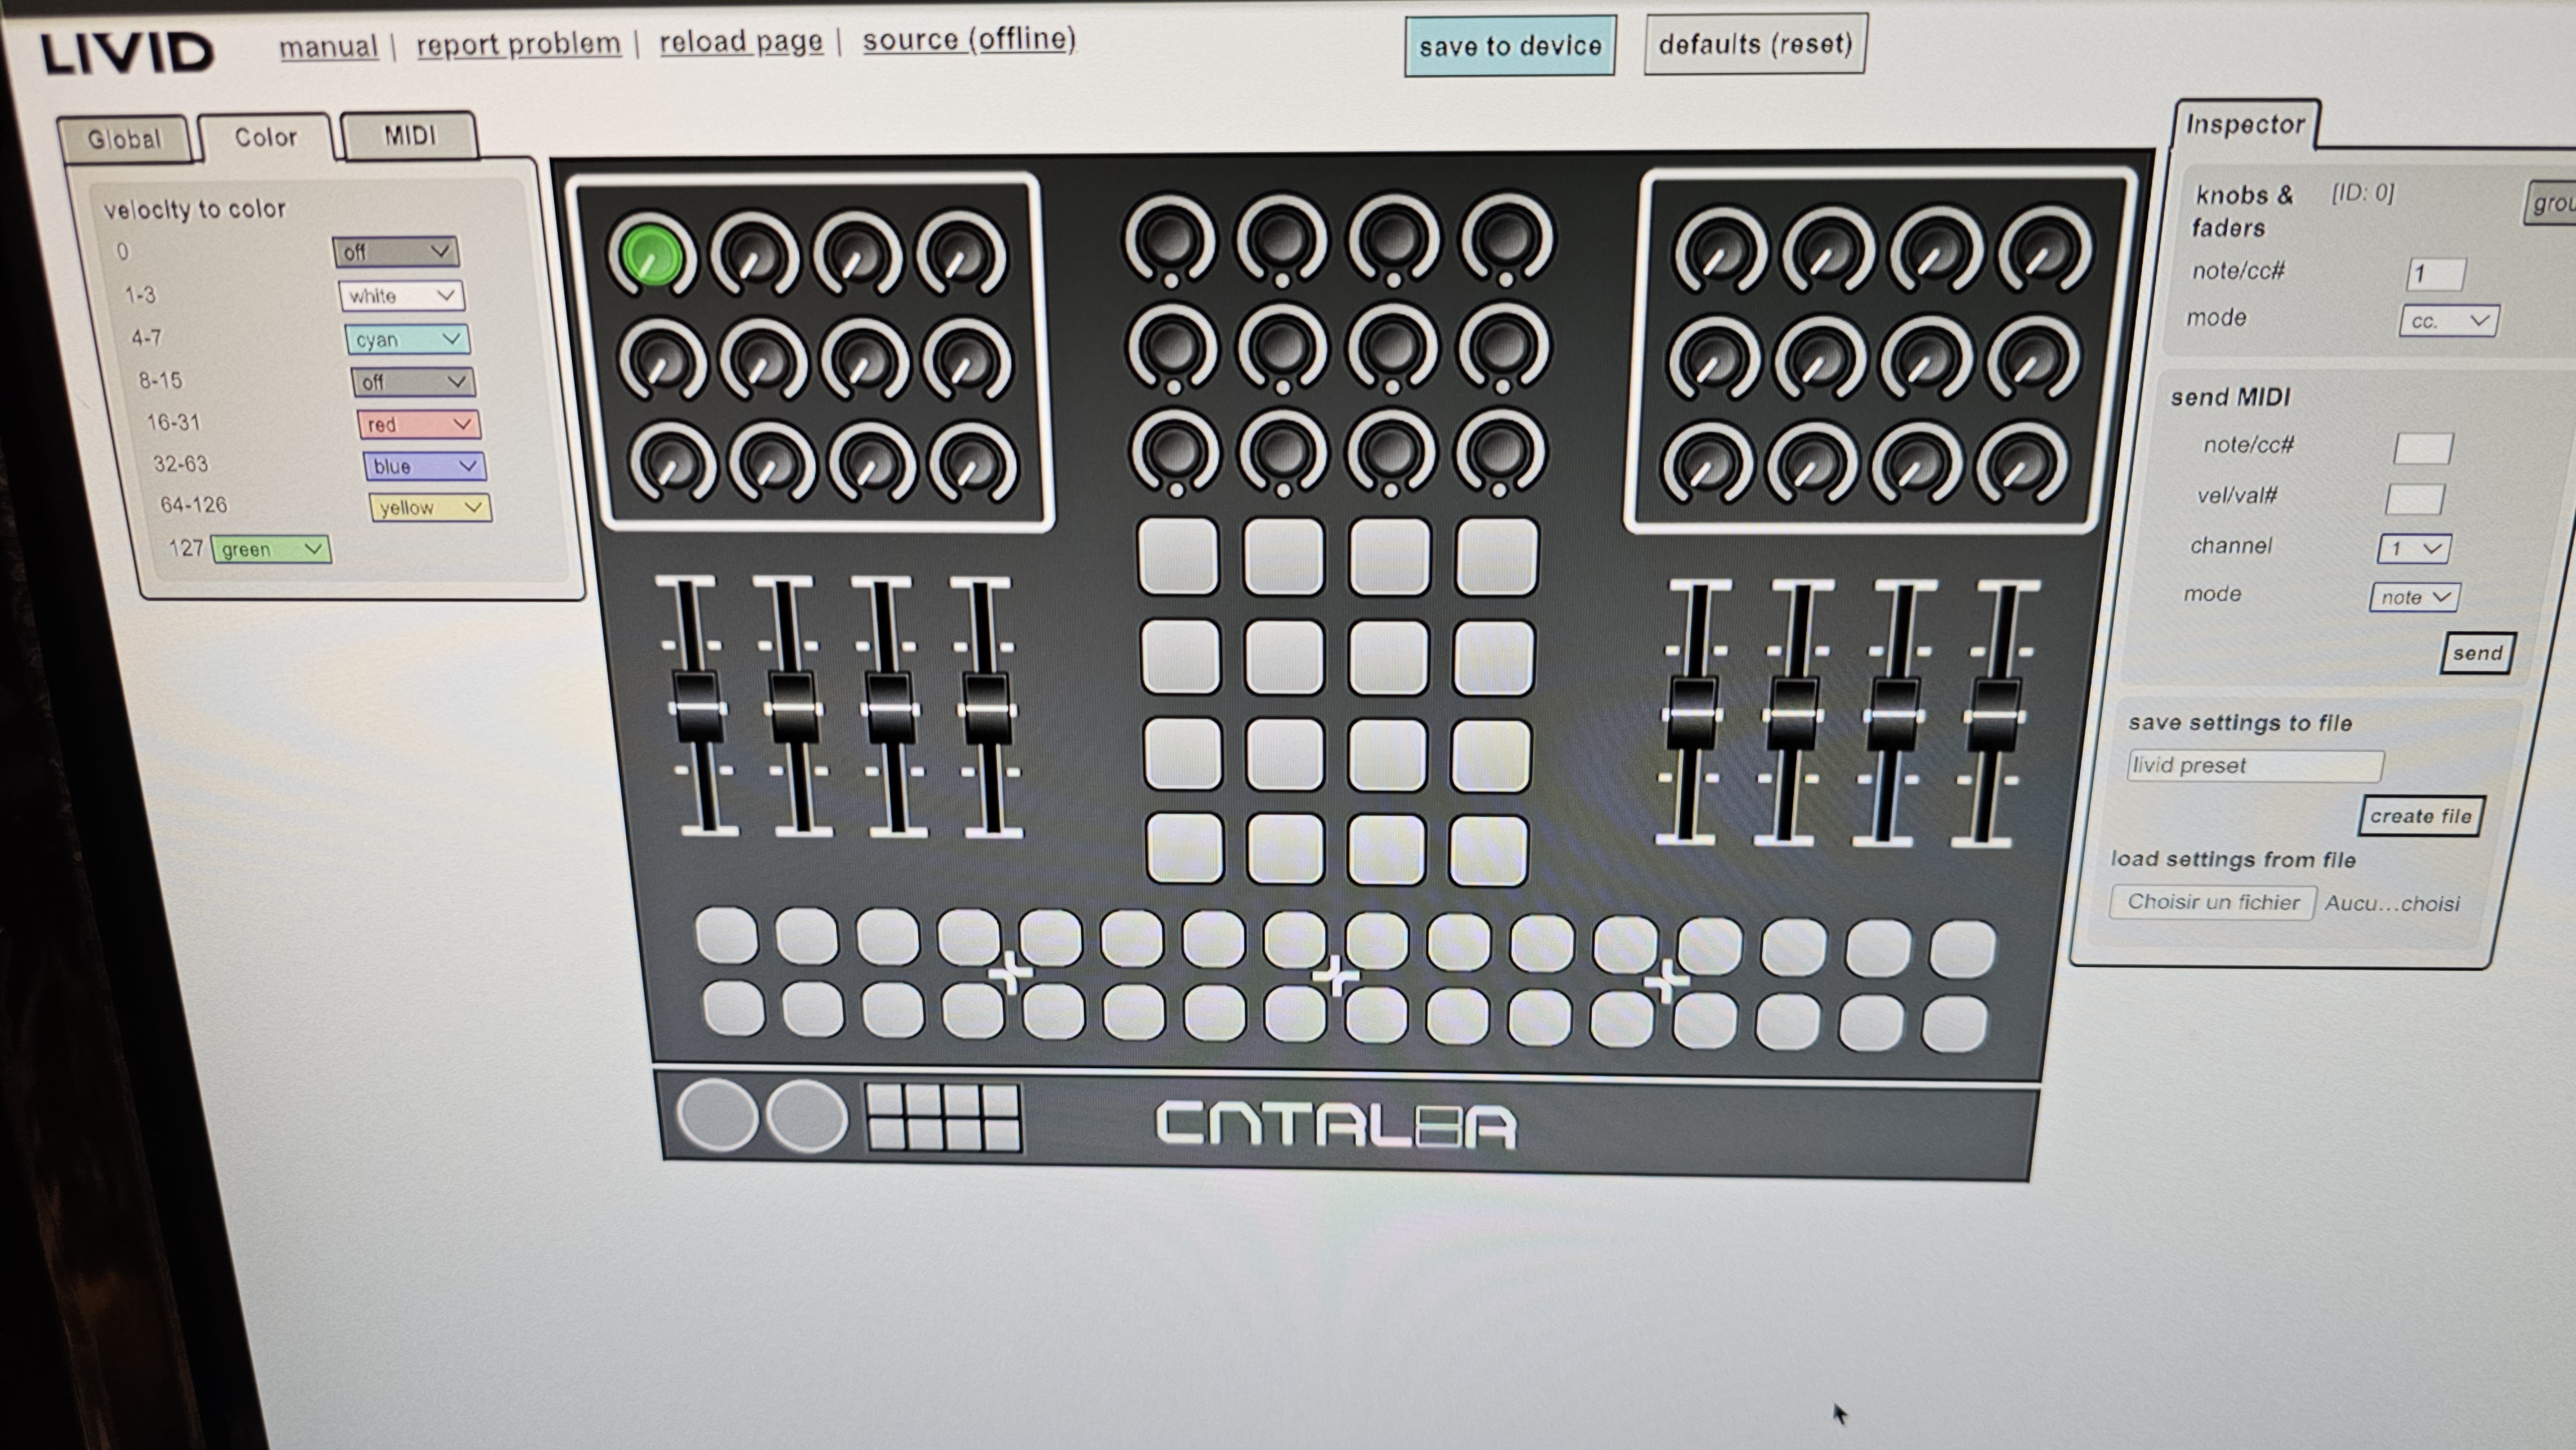Open the 16-31 red color dropdown
The width and height of the screenshot is (2576, 1450).
point(419,424)
